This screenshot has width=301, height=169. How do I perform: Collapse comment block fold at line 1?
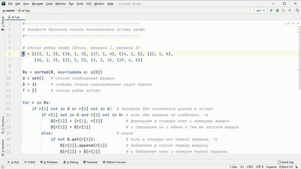coord(21,23)
